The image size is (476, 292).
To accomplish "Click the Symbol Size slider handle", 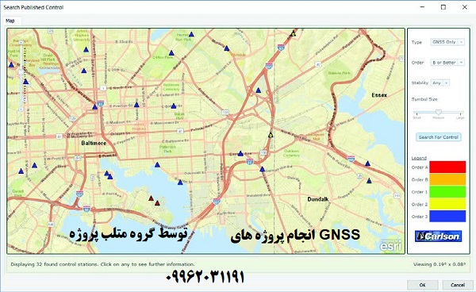I will point(438,113).
